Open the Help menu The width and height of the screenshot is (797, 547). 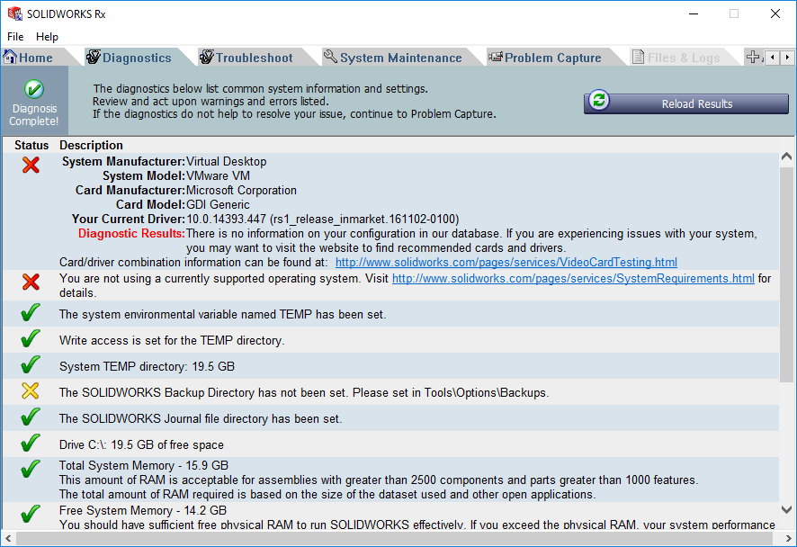click(x=47, y=37)
